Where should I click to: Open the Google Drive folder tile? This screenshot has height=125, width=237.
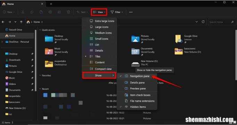186,39
